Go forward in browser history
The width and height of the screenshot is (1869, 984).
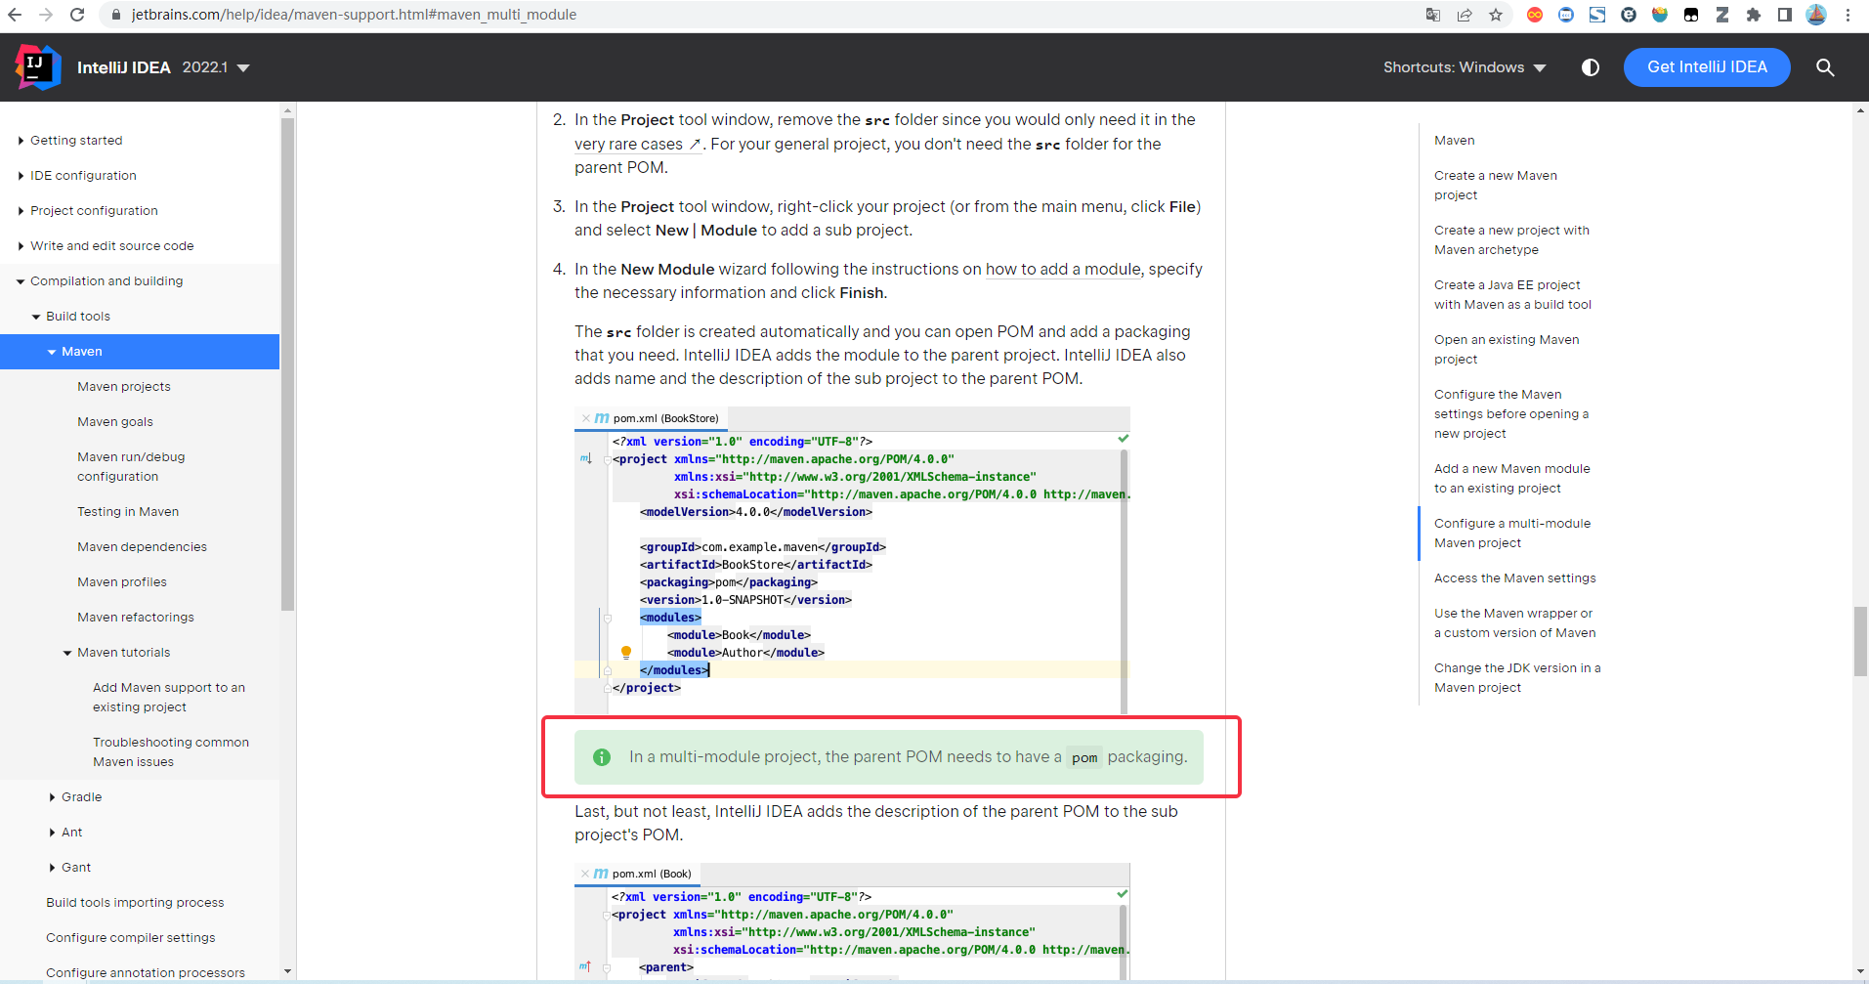click(x=46, y=15)
